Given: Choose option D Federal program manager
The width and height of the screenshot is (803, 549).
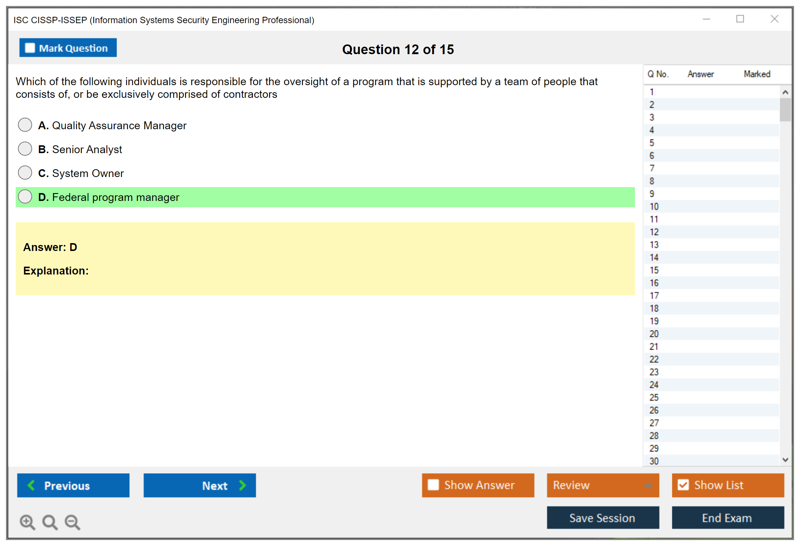Looking at the screenshot, I should (x=25, y=197).
